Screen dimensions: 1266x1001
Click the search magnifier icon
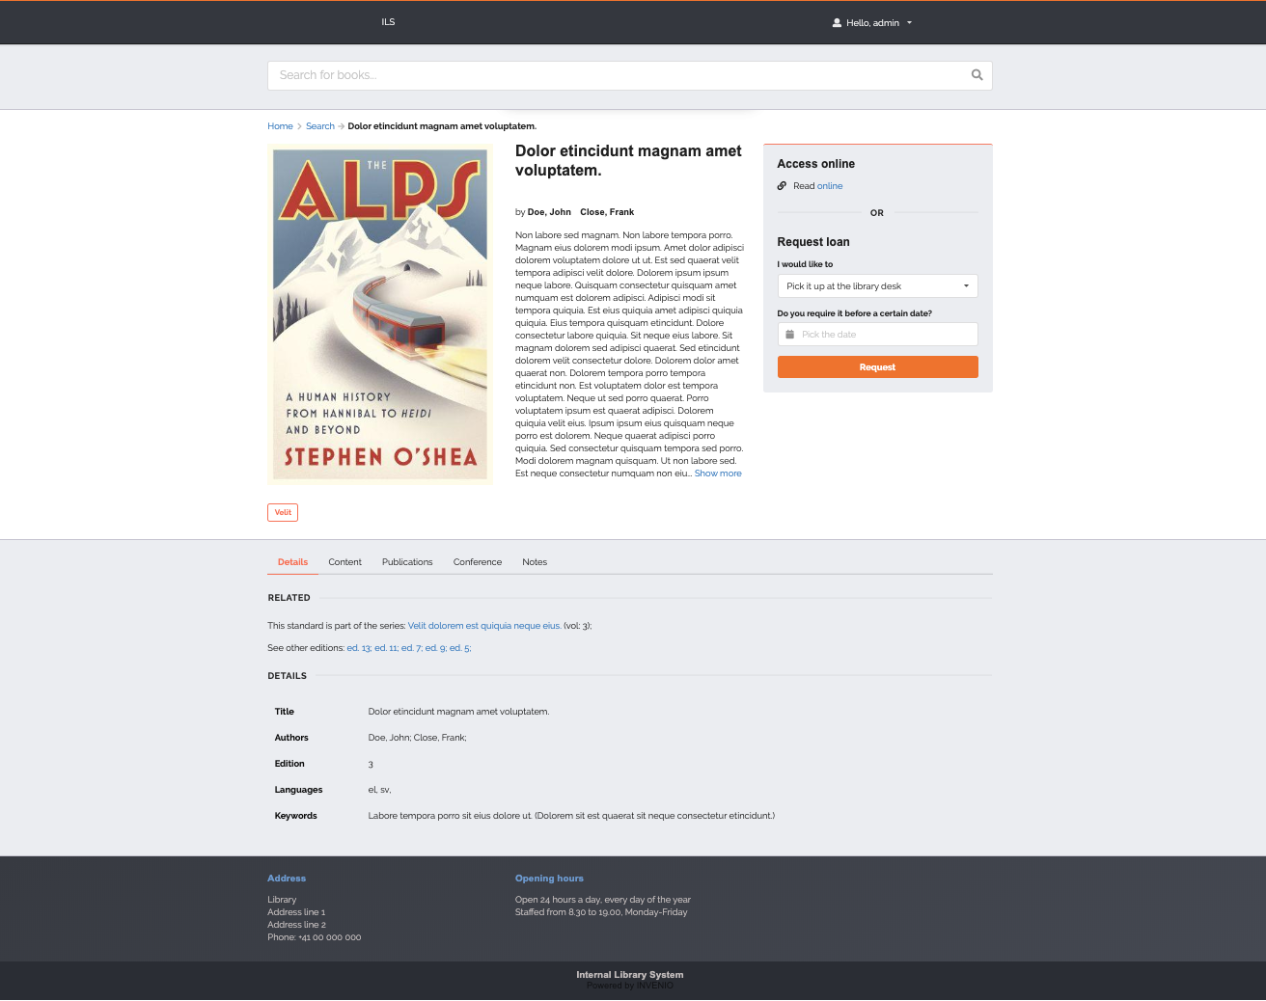click(977, 75)
